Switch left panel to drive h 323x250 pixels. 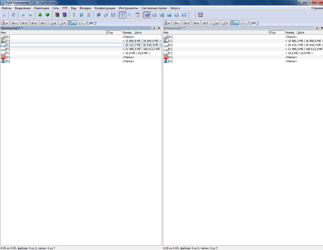tap(63, 23)
